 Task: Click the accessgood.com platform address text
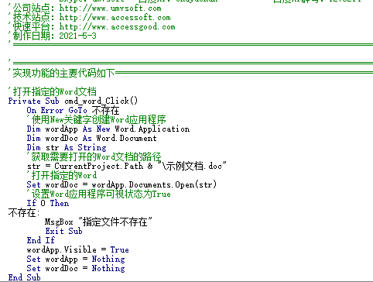[117, 27]
